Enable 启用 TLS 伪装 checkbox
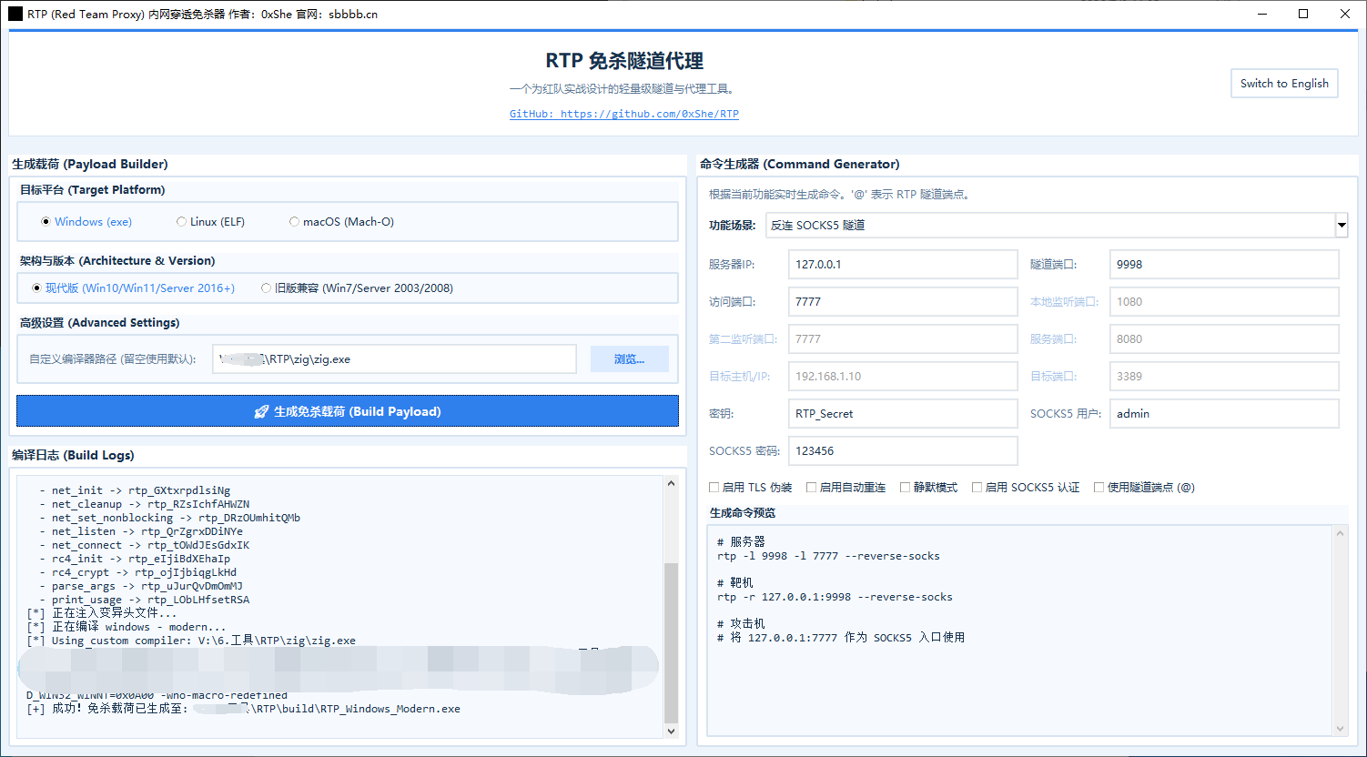The image size is (1367, 757). (751, 488)
